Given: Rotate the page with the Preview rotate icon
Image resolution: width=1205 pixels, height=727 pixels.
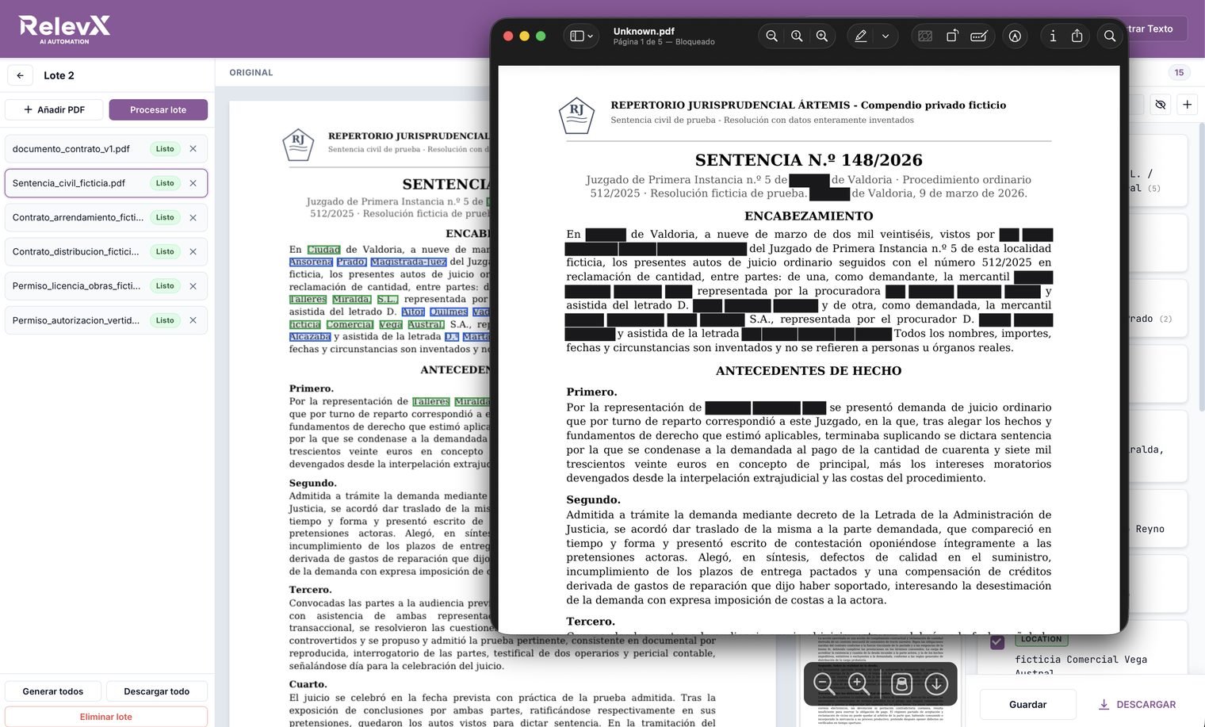Looking at the screenshot, I should tap(952, 36).
